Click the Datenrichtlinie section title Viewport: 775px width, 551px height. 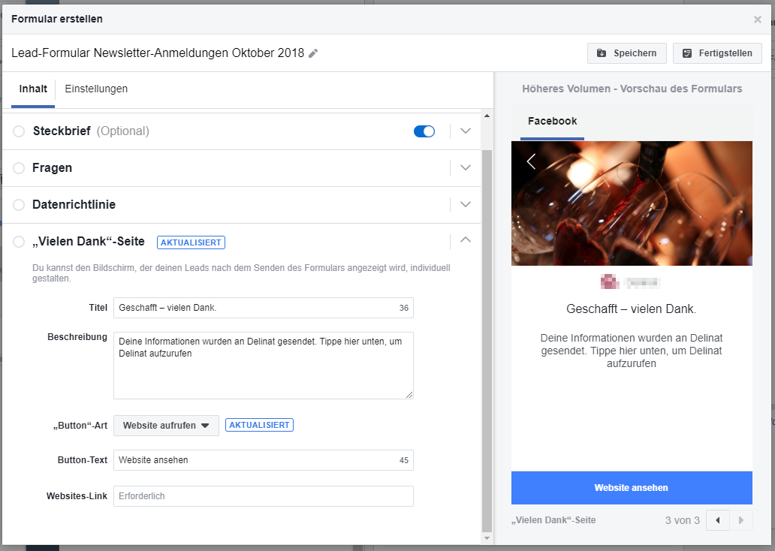tap(74, 205)
